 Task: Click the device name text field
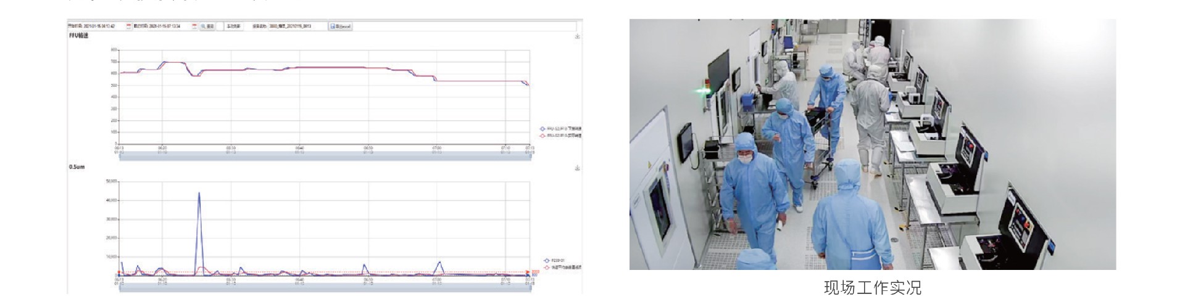click(289, 27)
